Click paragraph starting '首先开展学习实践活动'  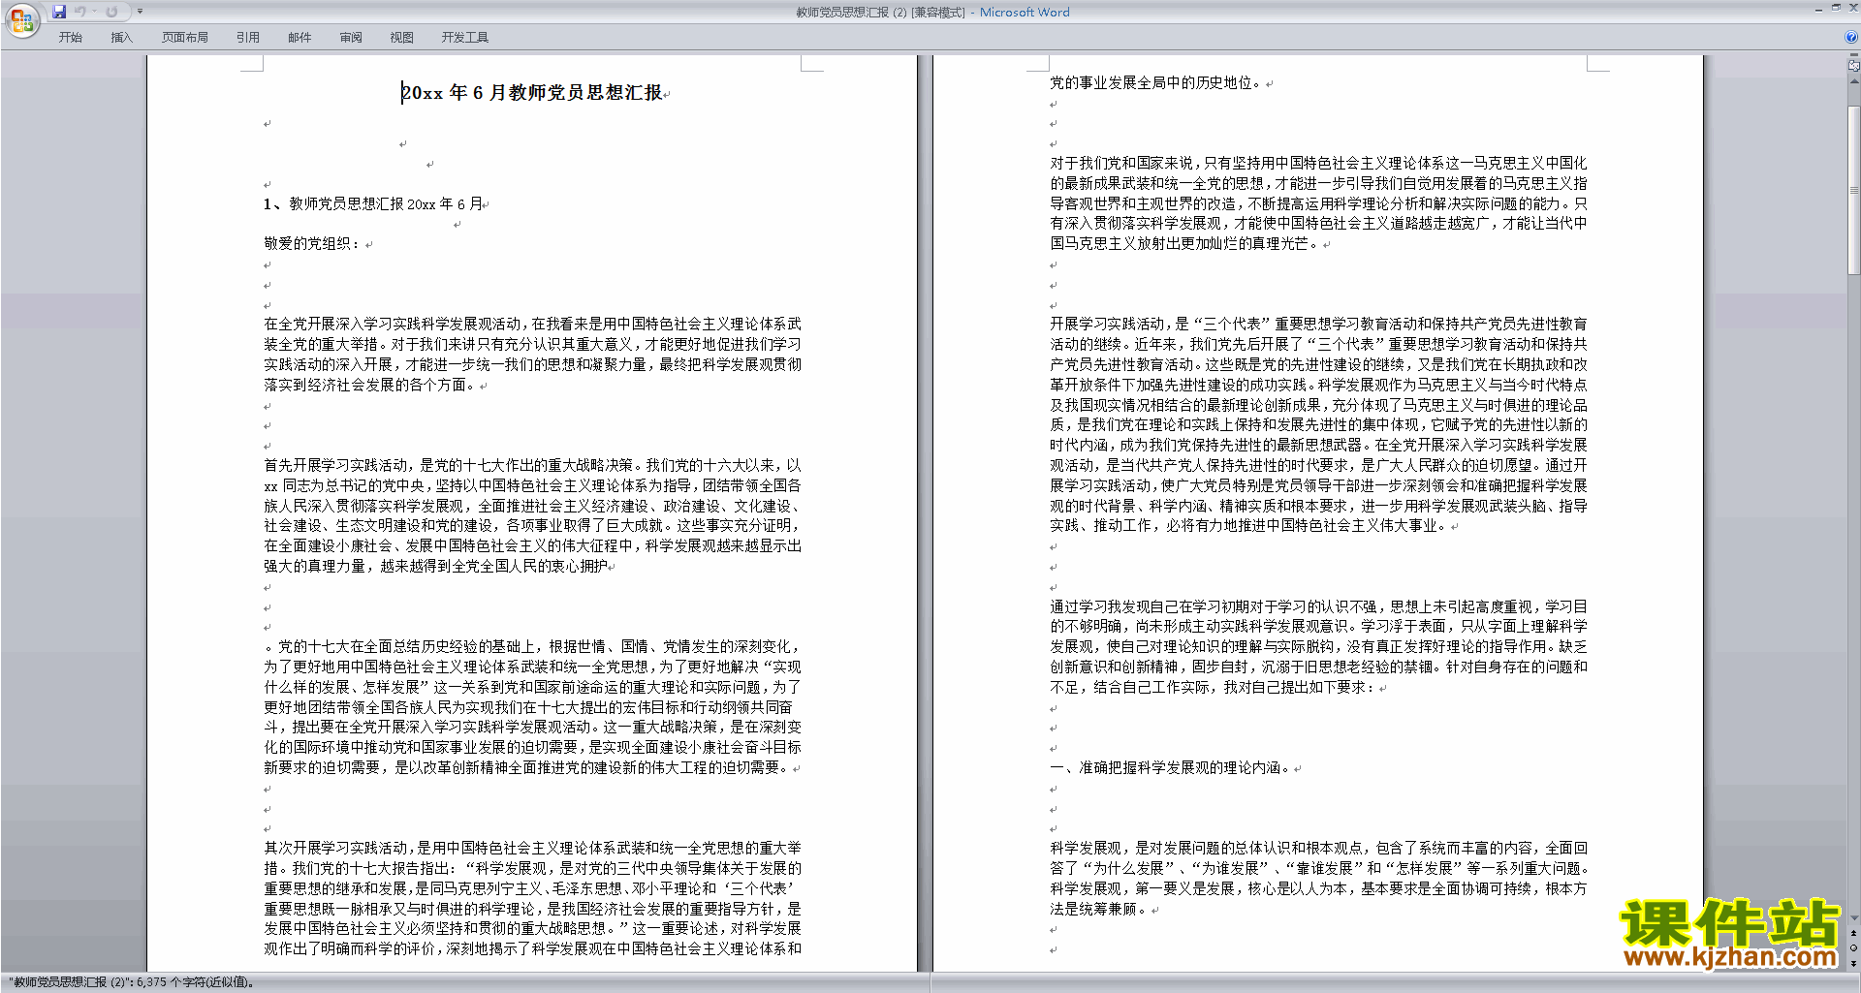[532, 515]
